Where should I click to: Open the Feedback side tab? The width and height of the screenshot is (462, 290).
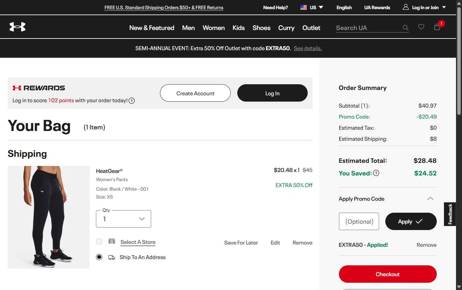(x=450, y=214)
